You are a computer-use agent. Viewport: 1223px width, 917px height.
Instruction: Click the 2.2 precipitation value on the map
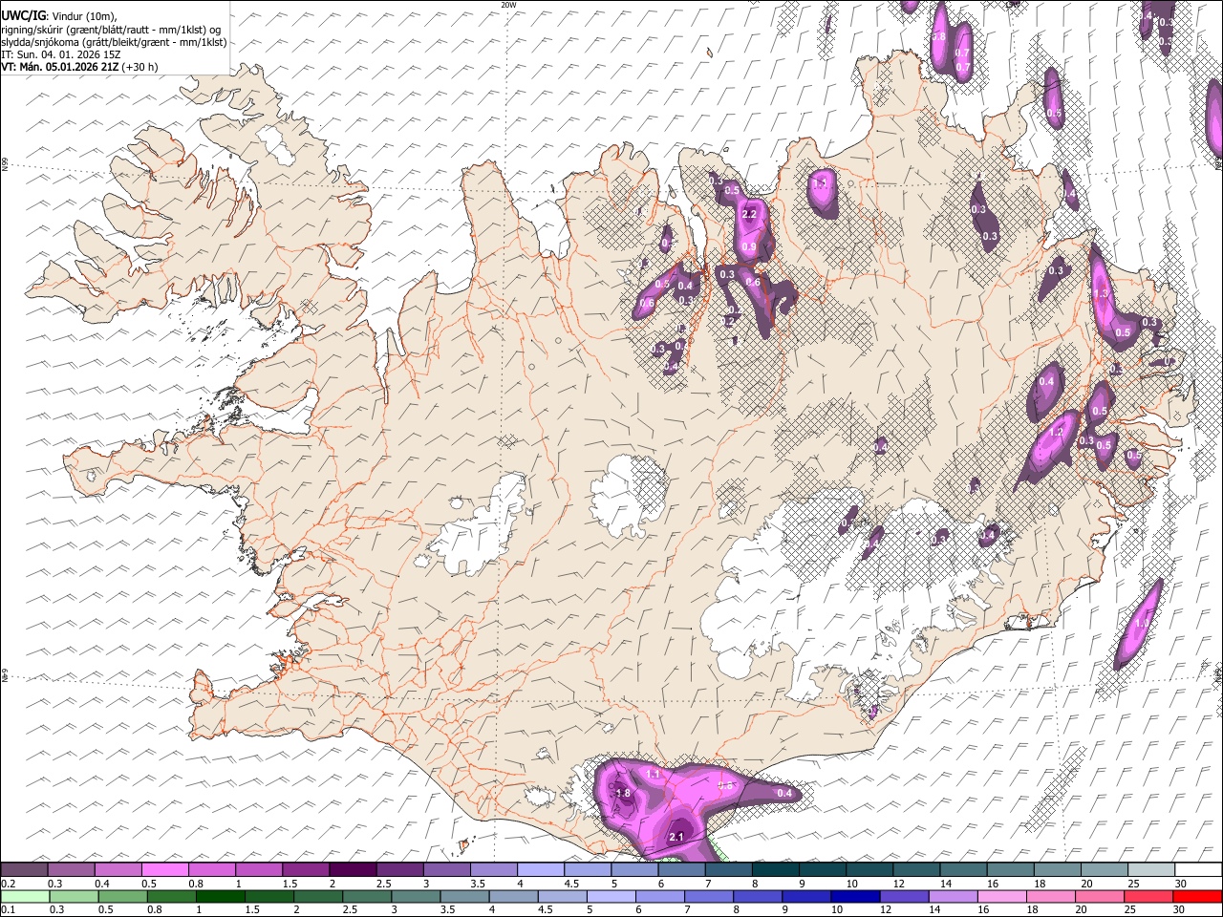click(x=749, y=214)
